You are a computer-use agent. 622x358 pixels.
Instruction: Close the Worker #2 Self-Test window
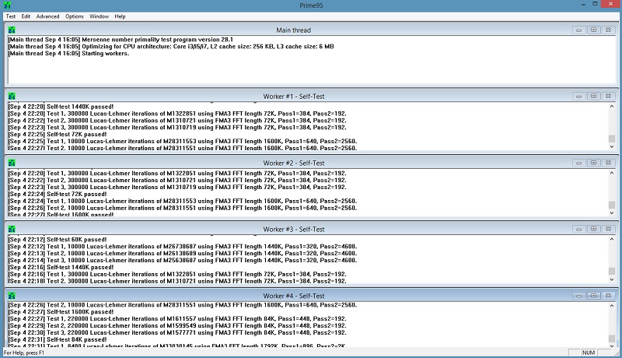pos(608,163)
